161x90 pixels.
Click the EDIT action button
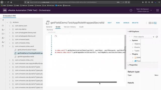(110, 23)
